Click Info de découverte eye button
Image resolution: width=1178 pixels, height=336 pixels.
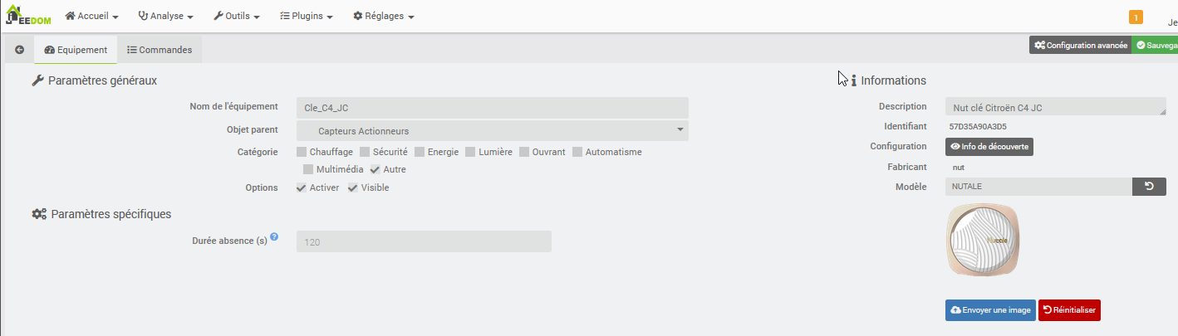(x=989, y=147)
